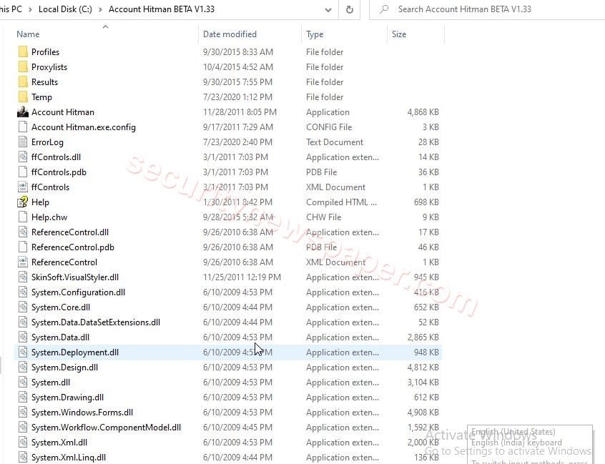
Task: Select the System.Configuration.dll file icon
Action: point(23,292)
